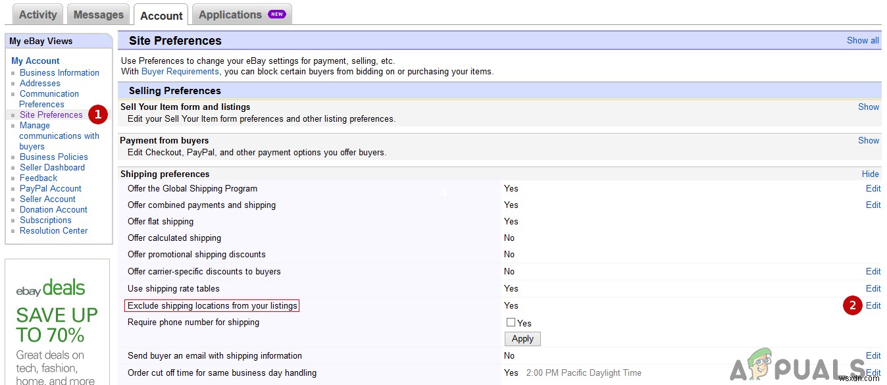Select PayPal Account in My Account list
The image size is (887, 385).
coord(50,188)
